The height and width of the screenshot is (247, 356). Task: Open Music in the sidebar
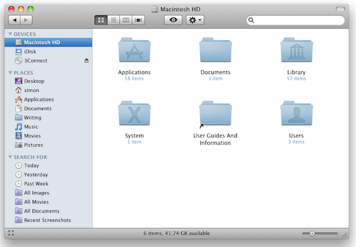48,126
